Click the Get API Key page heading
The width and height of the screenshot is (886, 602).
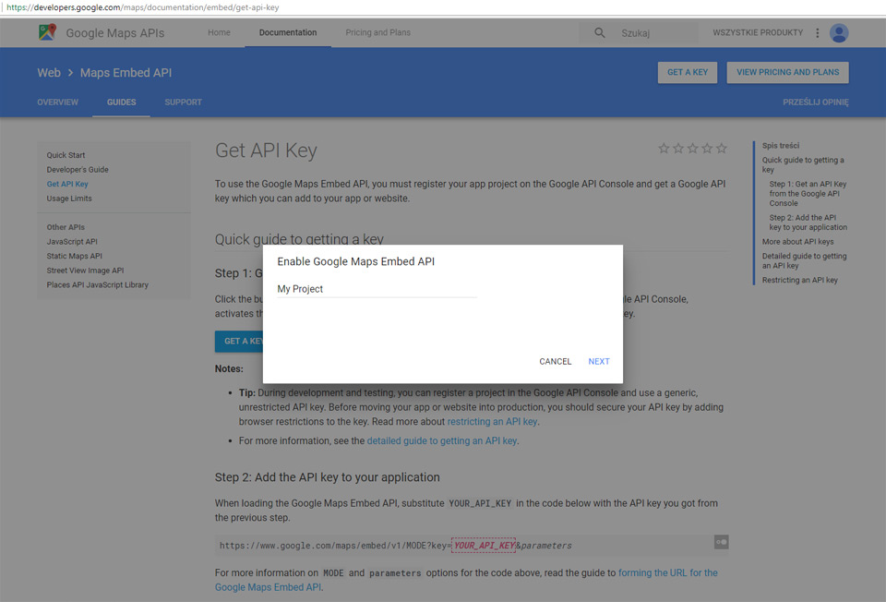tap(266, 150)
